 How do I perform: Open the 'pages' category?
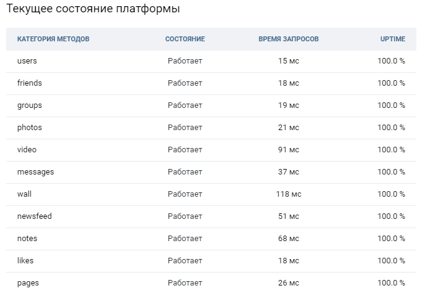click(28, 283)
